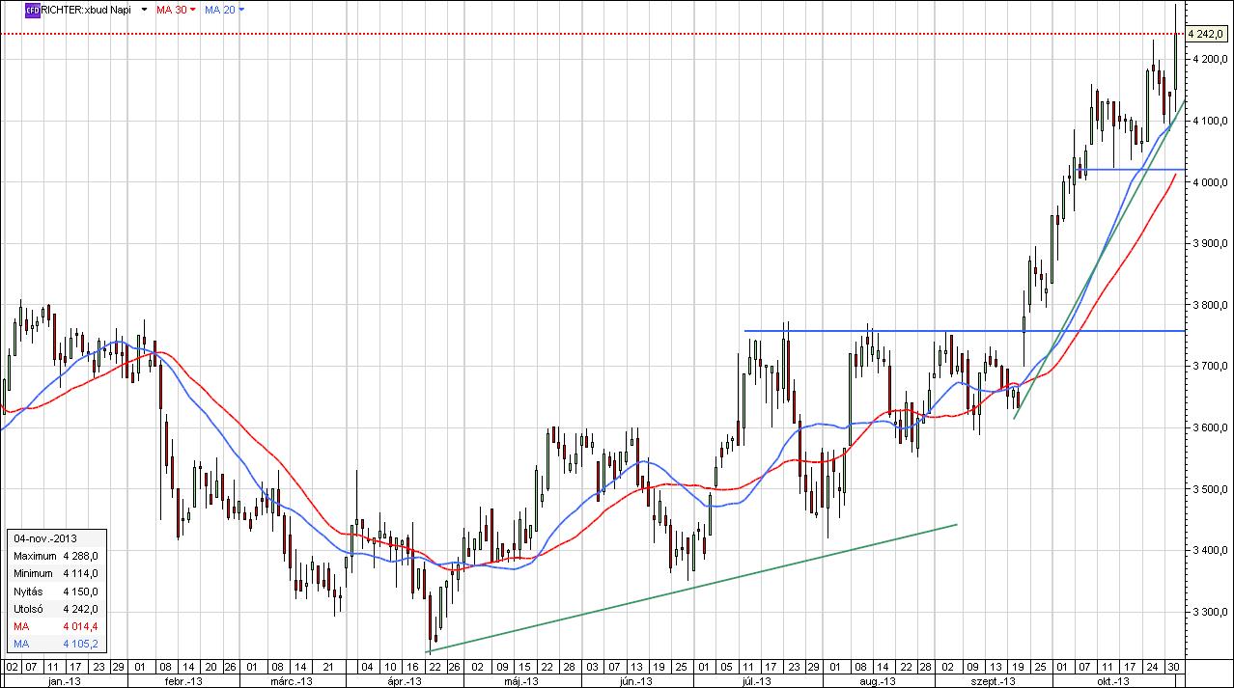Screen dimensions: 1234x688
Task: Click the Utolsó 4 242,0 row
Action: tap(55, 609)
